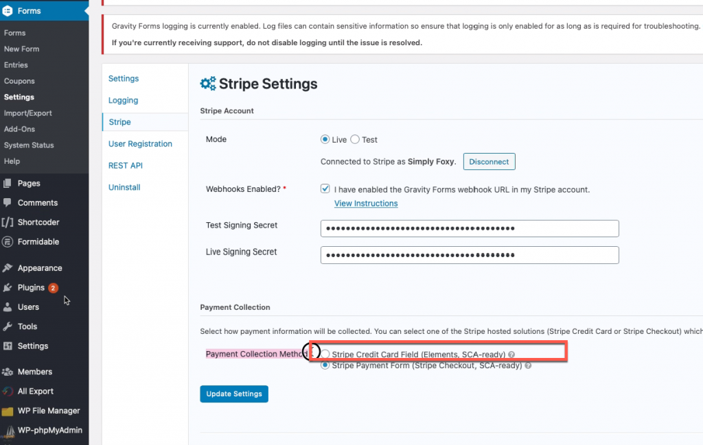Open Import/Export submenu item

pos(27,113)
